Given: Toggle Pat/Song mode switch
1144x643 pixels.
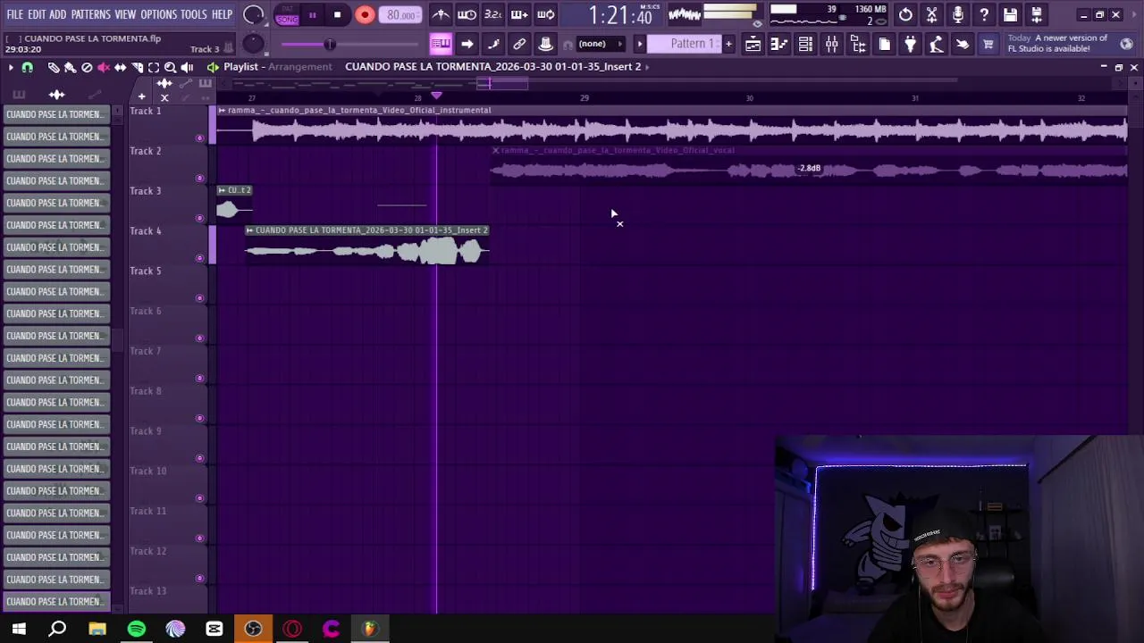Looking at the screenshot, I should point(287,14).
